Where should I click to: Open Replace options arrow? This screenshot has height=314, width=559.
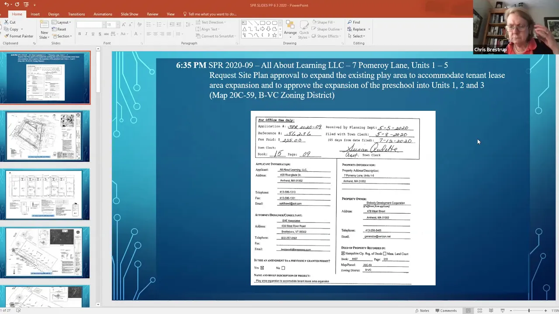[369, 29]
